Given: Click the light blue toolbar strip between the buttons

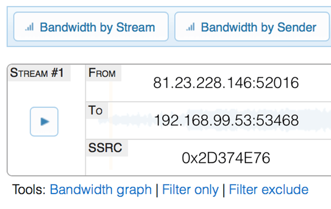Looking at the screenshot, I should click(171, 26).
